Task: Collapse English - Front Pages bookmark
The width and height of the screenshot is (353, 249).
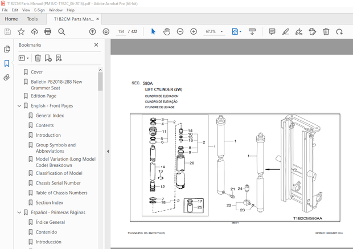Action: click(19, 105)
